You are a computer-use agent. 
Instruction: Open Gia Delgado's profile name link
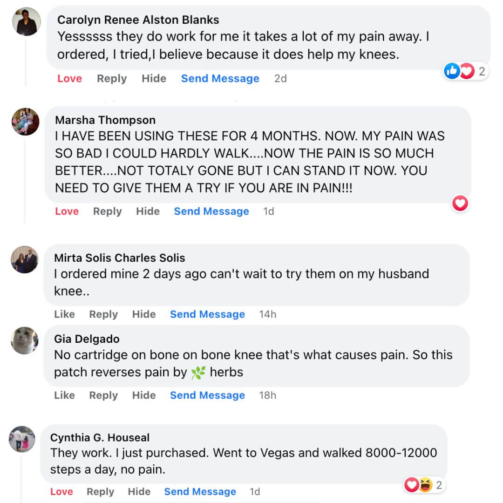coord(87,339)
